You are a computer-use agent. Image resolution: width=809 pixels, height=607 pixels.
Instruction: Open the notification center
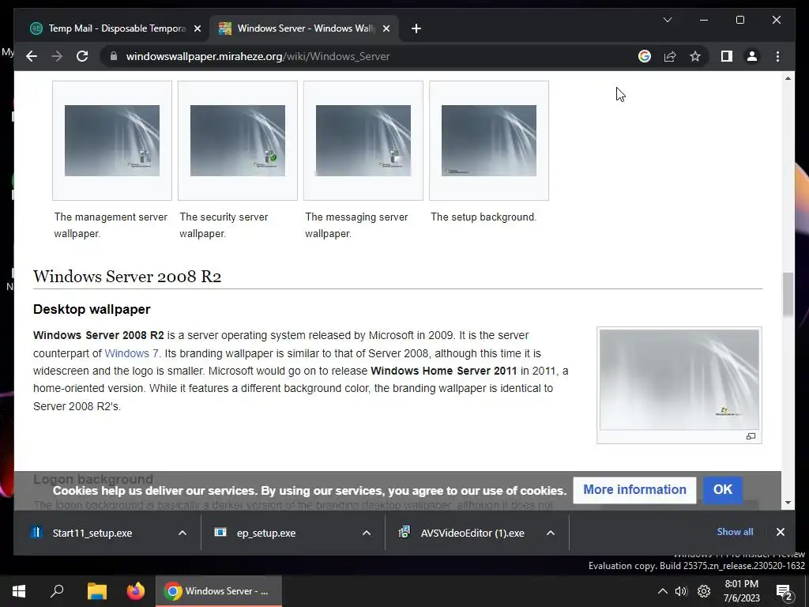point(785,592)
